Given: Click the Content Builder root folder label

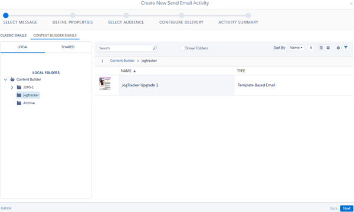Looking at the screenshot, I should 29,79.
